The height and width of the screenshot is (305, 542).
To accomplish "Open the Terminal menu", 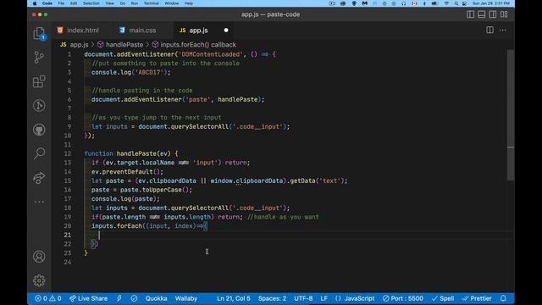I will pos(151,3).
